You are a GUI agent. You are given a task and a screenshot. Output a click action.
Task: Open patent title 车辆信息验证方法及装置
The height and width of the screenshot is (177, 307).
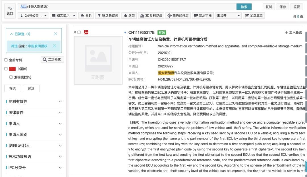168,39
